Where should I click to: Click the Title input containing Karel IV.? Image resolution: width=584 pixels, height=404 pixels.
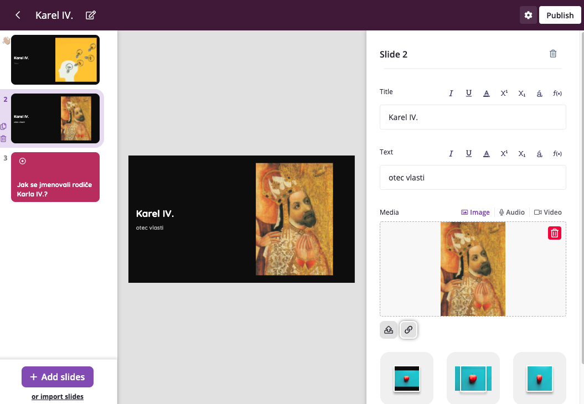pos(473,117)
